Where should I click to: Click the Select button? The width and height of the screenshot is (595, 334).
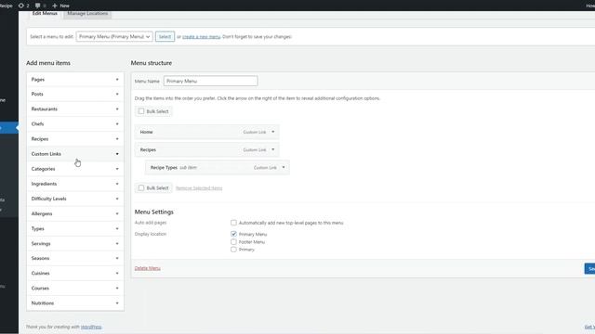point(165,37)
